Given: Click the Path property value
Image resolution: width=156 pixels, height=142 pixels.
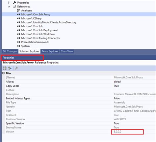Looking at the screenshot, I should [x=135, y=111].
